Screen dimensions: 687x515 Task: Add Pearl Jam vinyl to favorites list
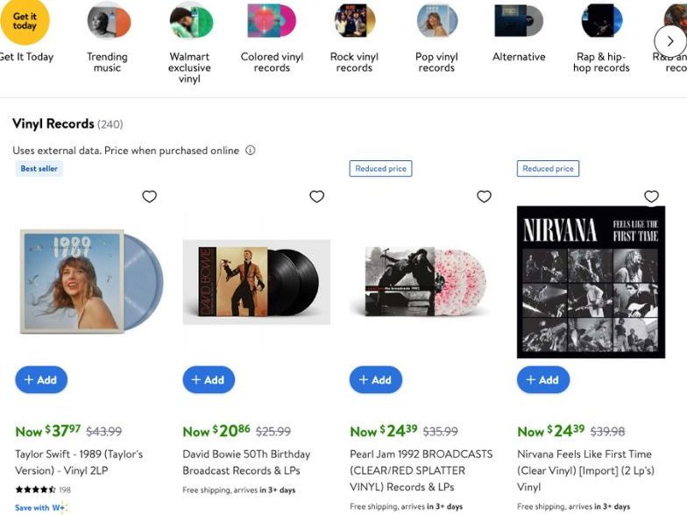[x=484, y=196]
